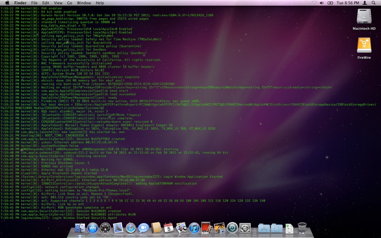Select the FireWire drive on desktop
The height and width of the screenshot is (238, 381).
point(364,49)
